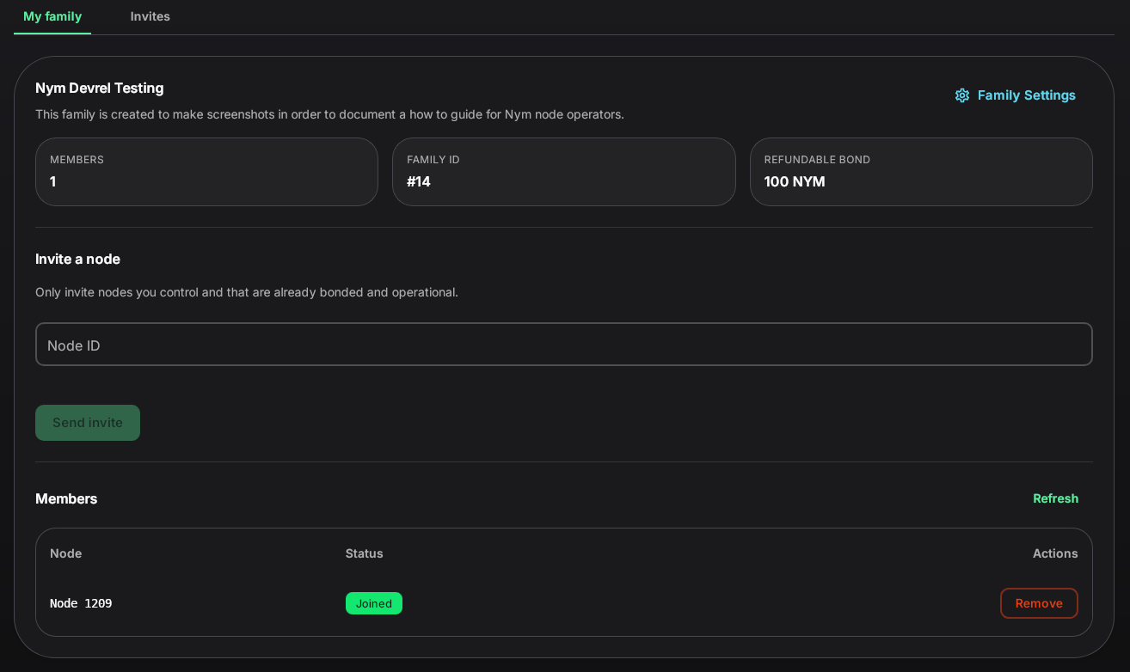
Task: Click the Actions column header
Action: pos(1055,553)
